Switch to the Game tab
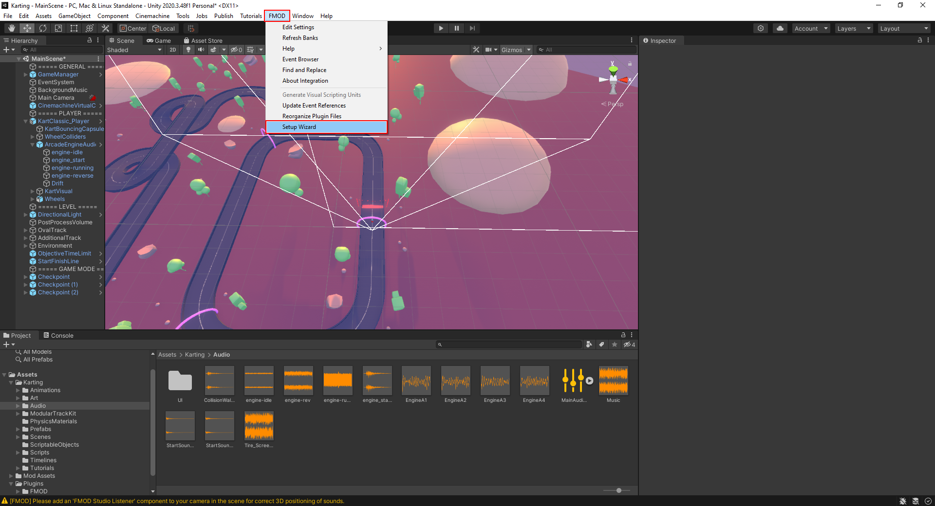 (159, 40)
